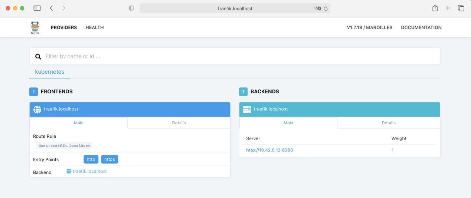Viewport: 471px width, 198px height.
Task: Open the Health page
Action: pos(95,27)
